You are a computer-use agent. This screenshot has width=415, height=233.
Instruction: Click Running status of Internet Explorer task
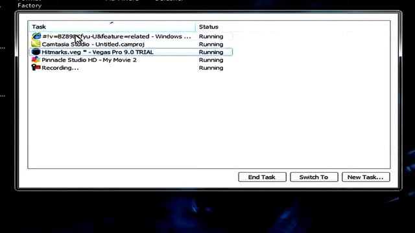(x=211, y=36)
